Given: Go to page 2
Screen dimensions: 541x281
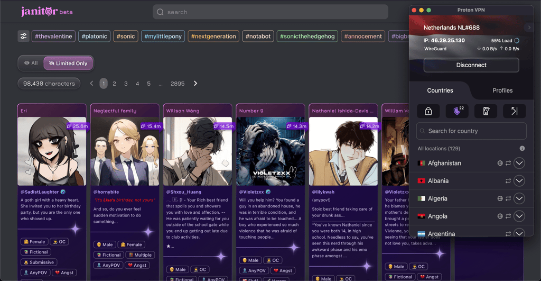Looking at the screenshot, I should [114, 84].
